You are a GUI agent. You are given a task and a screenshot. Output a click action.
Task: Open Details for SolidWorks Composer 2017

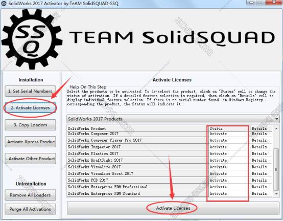tap(262, 134)
